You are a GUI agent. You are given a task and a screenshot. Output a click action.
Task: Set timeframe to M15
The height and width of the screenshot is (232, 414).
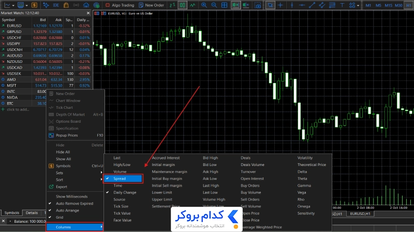(388, 5)
